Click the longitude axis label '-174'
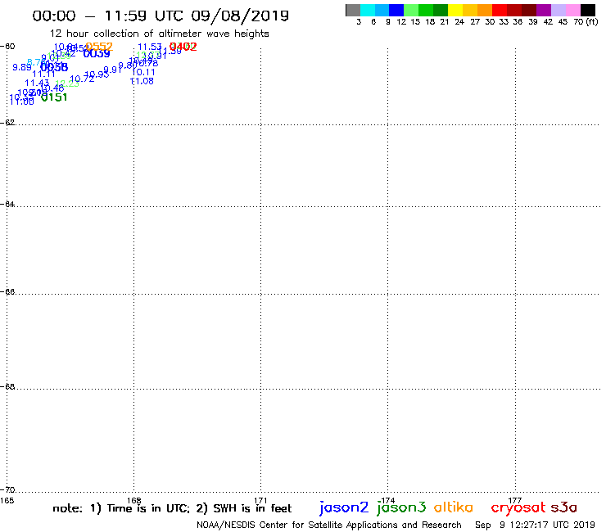The height and width of the screenshot is (532, 606). click(387, 500)
